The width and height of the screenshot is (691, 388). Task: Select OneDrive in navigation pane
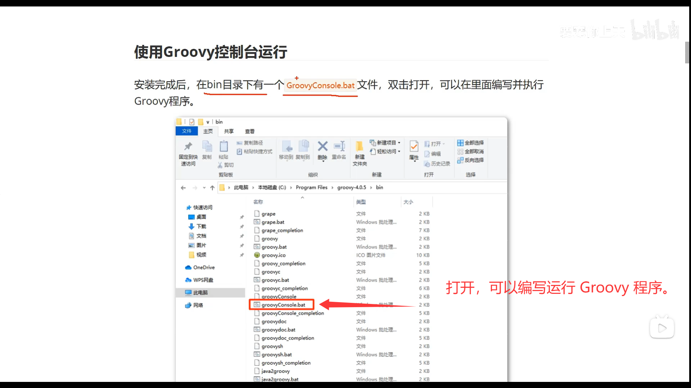(x=204, y=267)
